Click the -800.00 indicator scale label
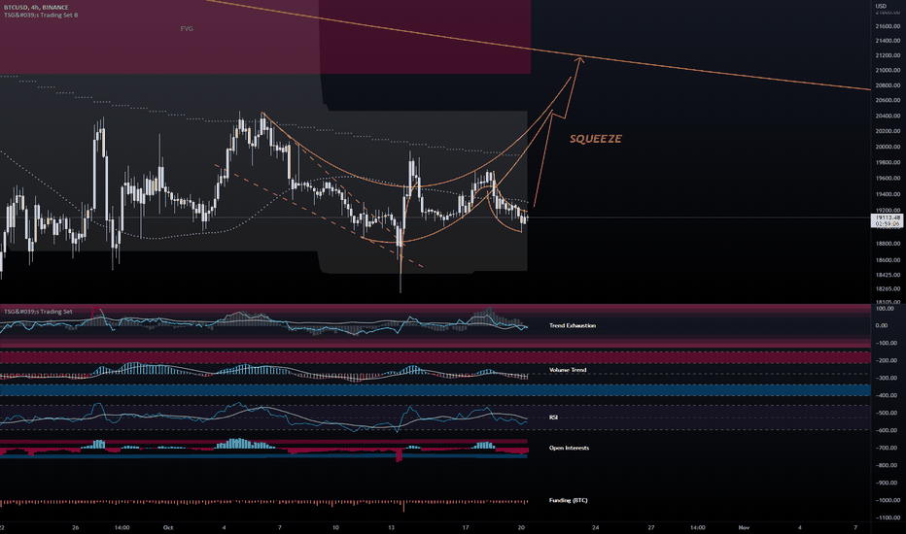906x534 pixels. pyautogui.click(x=887, y=465)
